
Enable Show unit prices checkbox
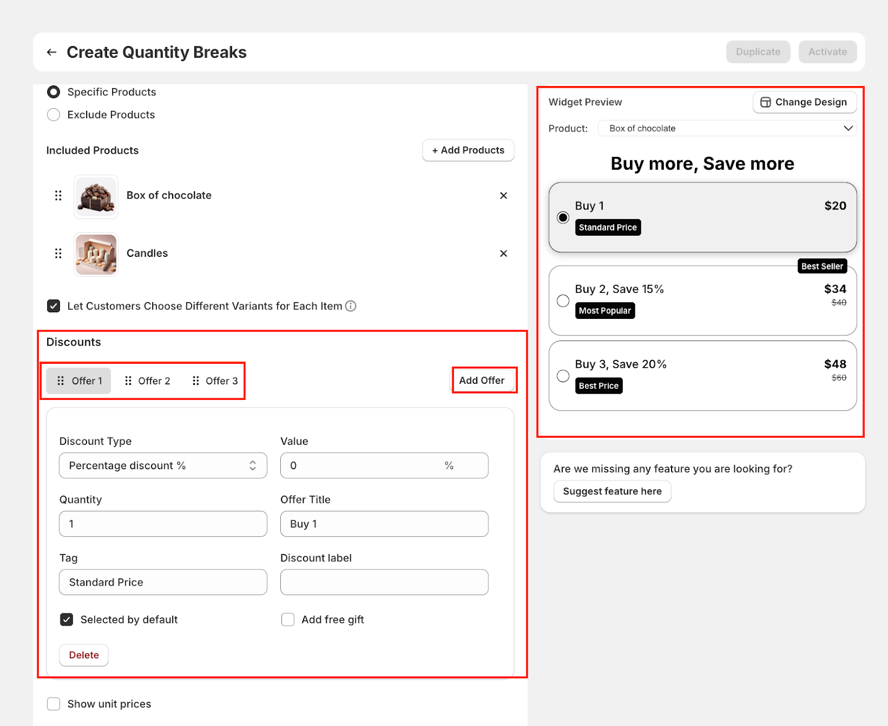54,704
